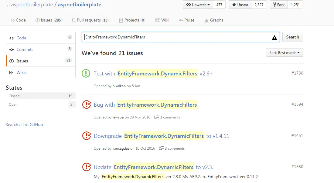The width and height of the screenshot is (334, 183).
Task: Click issue number #1594
Action: (x=297, y=104)
